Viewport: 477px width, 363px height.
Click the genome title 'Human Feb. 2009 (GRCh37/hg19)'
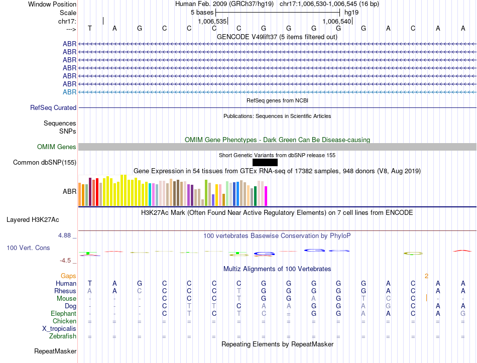[224, 4]
